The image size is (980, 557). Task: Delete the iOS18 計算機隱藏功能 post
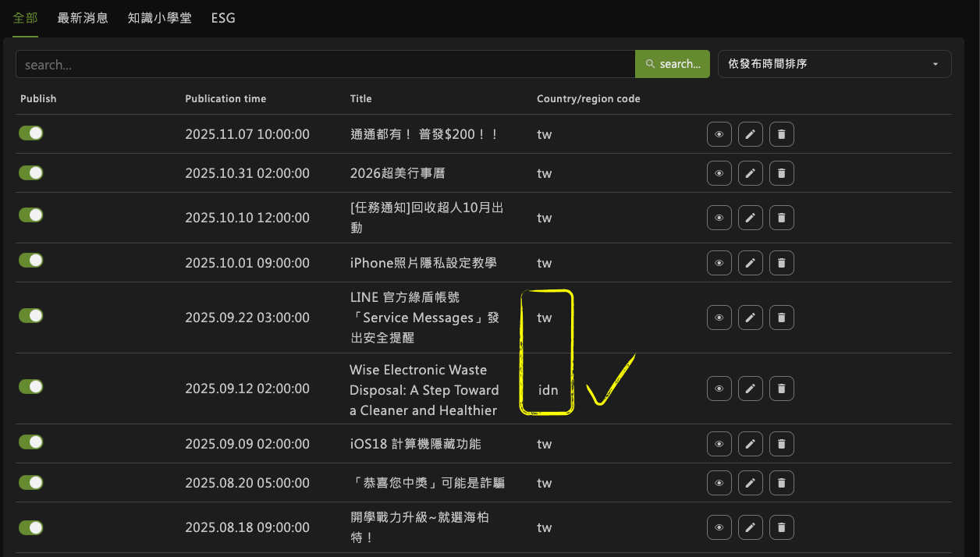[x=782, y=444]
